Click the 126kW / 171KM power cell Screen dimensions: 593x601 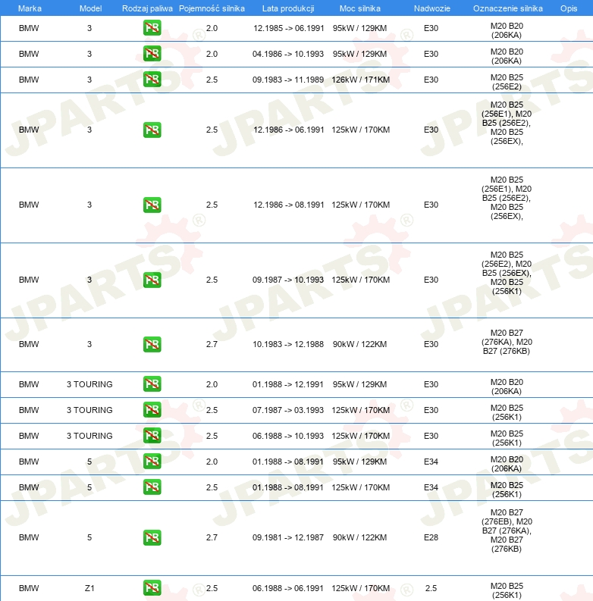(360, 80)
